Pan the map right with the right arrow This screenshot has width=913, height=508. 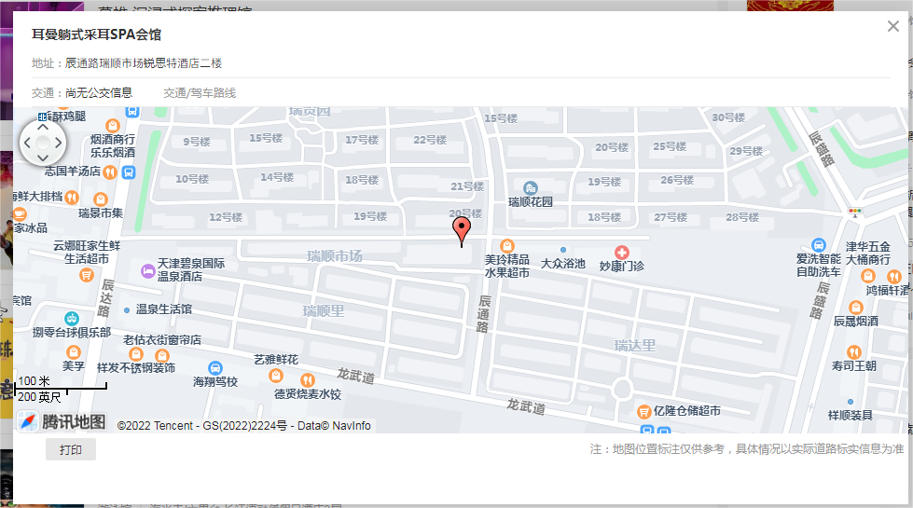coord(58,143)
